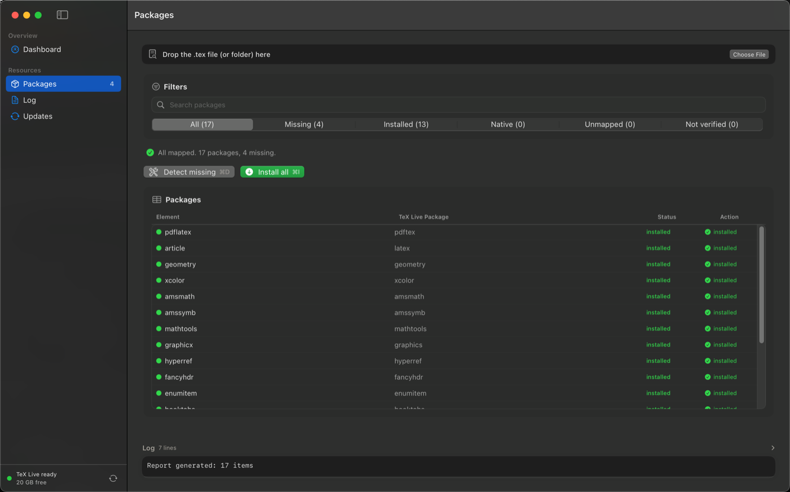This screenshot has height=492, width=790.
Task: Click the magnifying glass search icon
Action: click(x=161, y=105)
